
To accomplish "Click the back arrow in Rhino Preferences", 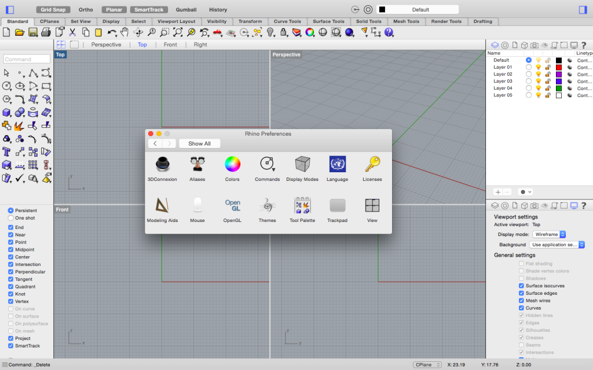I will [155, 143].
